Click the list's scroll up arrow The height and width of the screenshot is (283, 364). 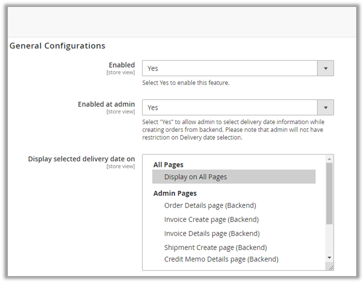point(329,159)
